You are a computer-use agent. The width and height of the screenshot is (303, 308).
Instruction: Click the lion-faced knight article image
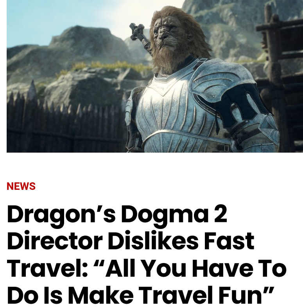[155, 76]
